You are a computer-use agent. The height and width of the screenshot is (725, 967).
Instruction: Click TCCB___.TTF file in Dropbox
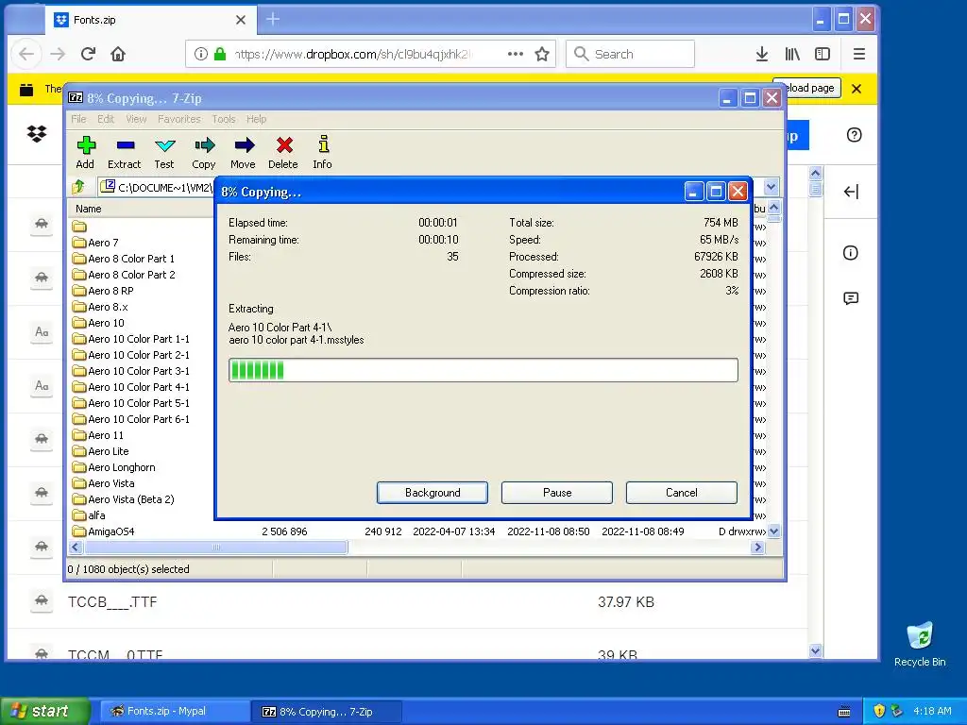pos(112,601)
